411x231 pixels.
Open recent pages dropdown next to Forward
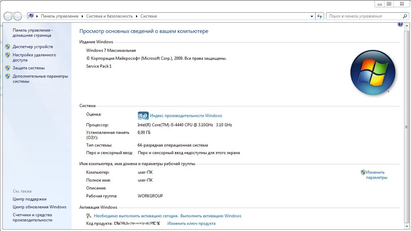pos(24,16)
